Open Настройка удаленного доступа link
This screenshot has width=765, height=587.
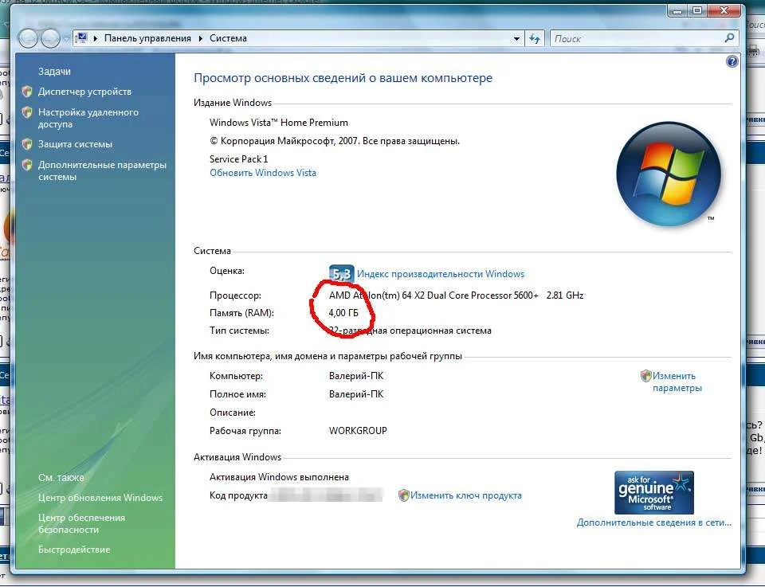point(88,118)
